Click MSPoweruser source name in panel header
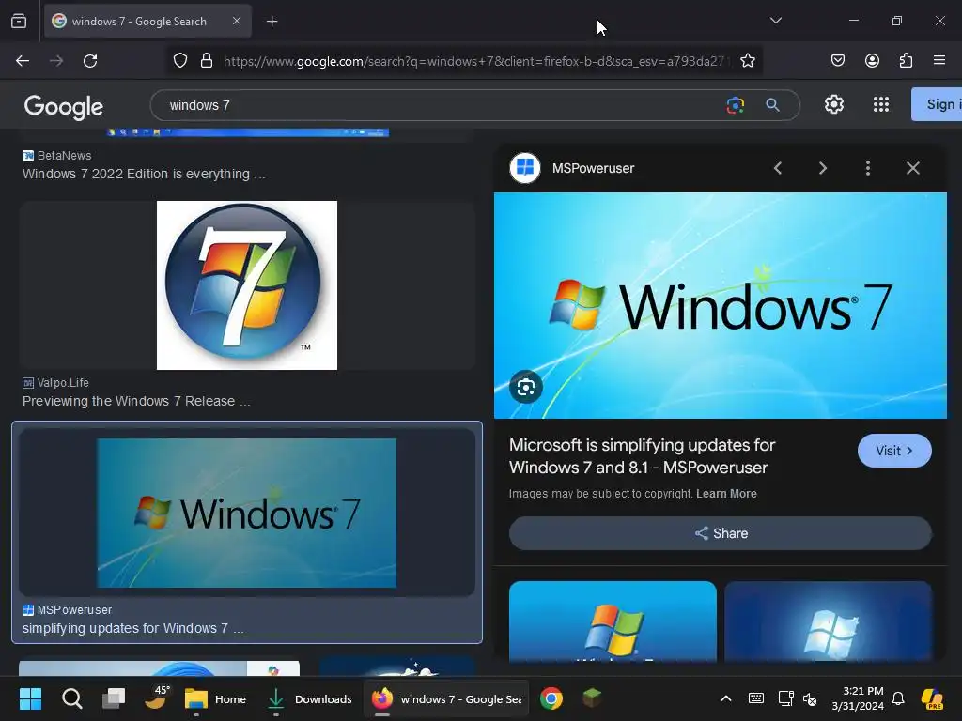962x721 pixels. click(594, 169)
